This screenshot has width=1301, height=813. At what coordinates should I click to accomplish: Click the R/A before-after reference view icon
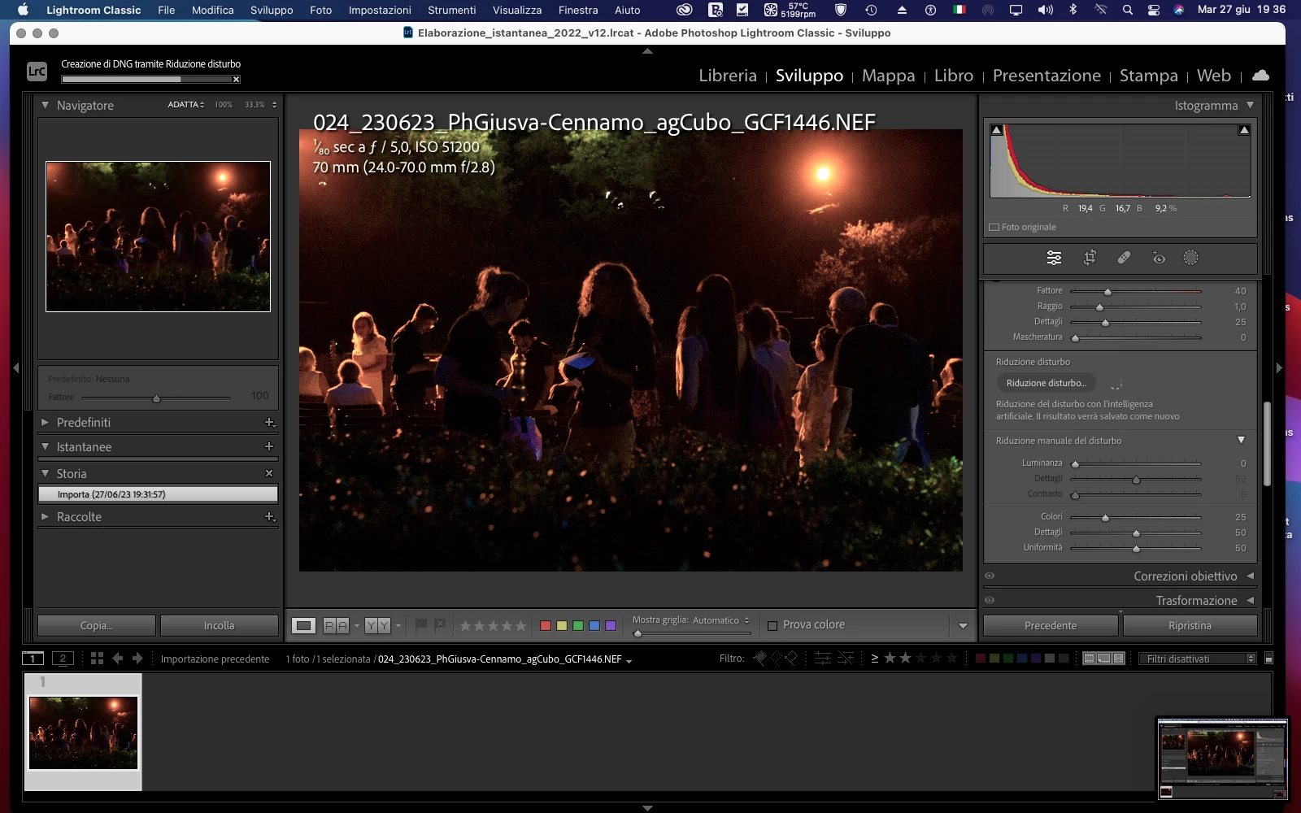click(336, 625)
